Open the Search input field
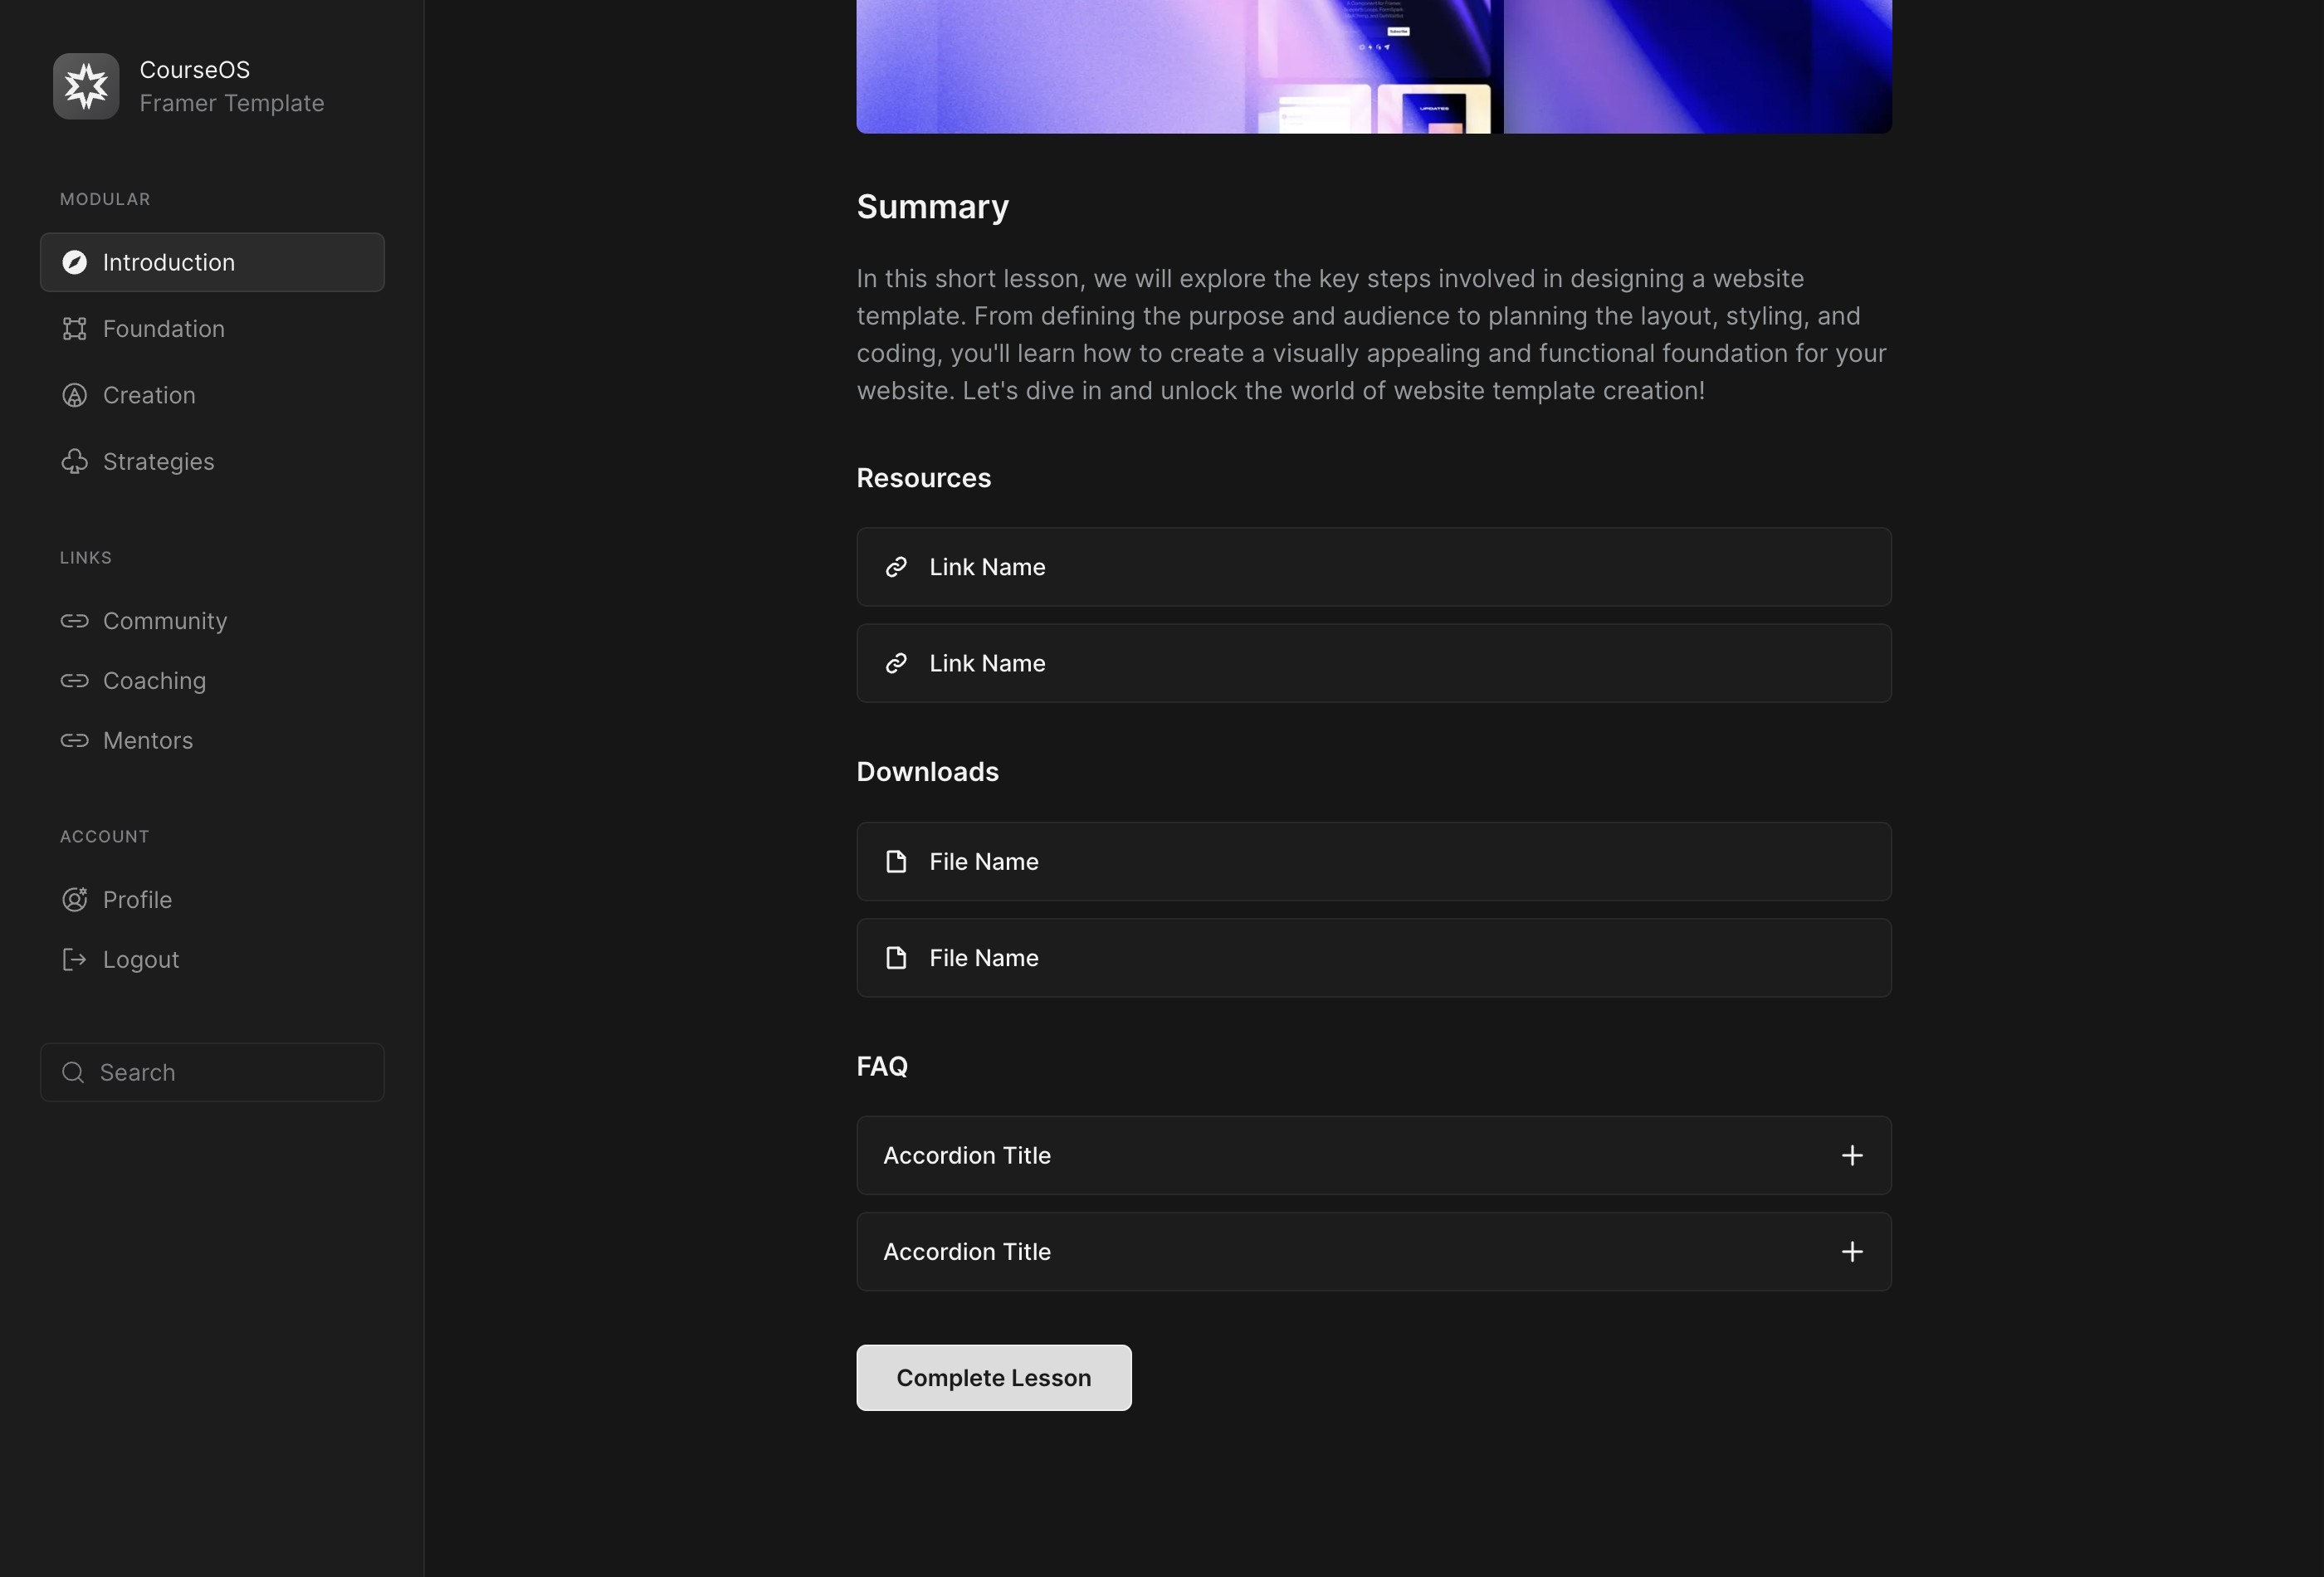The height and width of the screenshot is (1577, 2324). (x=211, y=1072)
